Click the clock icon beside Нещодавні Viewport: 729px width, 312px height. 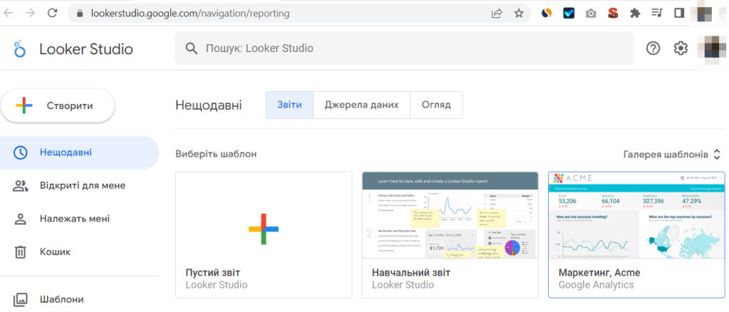[x=21, y=152]
